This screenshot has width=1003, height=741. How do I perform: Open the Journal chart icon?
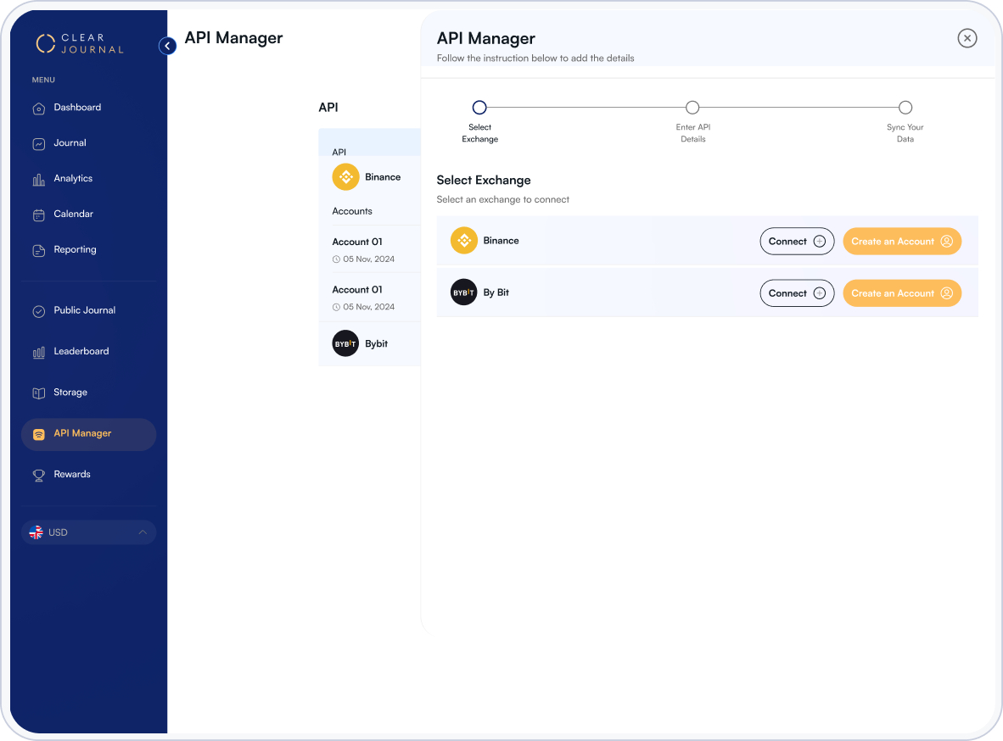coord(39,144)
